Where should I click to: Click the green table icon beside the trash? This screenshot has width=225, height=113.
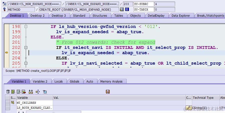point(13,92)
